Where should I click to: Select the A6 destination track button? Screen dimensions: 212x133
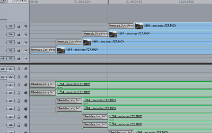pos(11,109)
